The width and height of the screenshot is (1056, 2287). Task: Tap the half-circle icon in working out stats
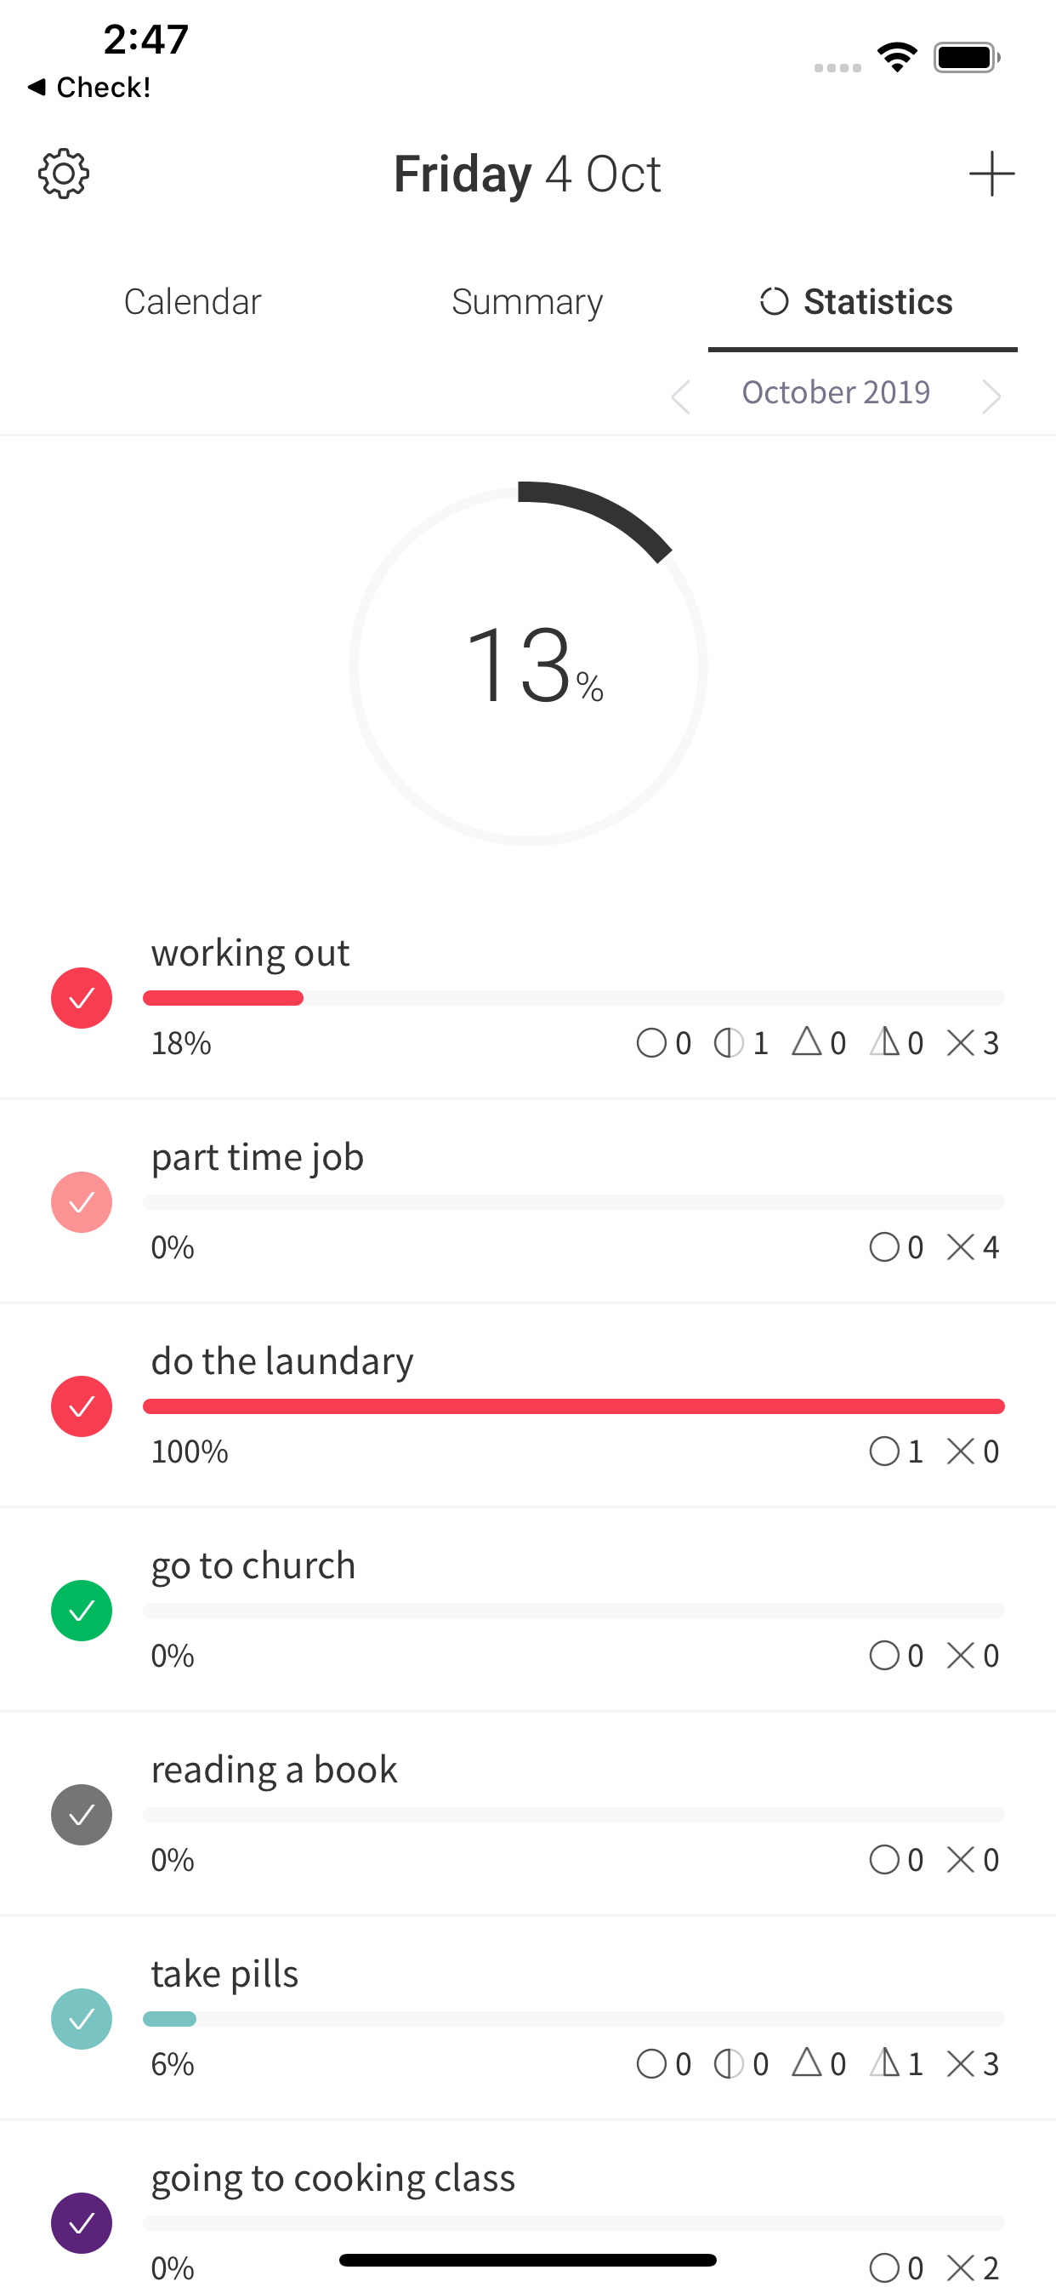click(x=729, y=1042)
